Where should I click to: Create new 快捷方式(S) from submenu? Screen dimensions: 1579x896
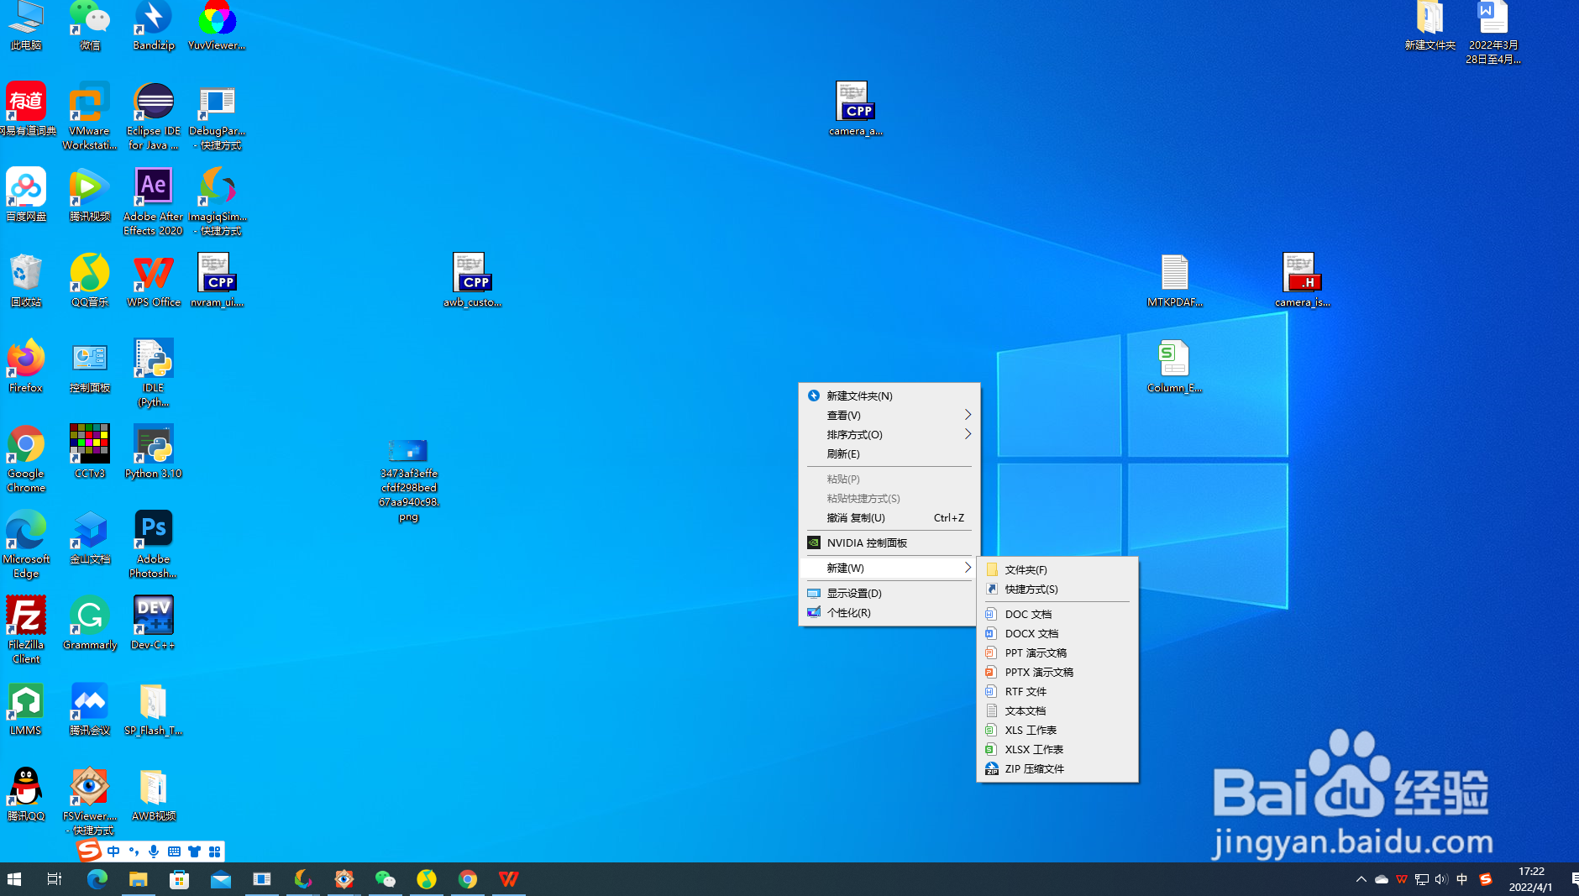[1057, 589]
